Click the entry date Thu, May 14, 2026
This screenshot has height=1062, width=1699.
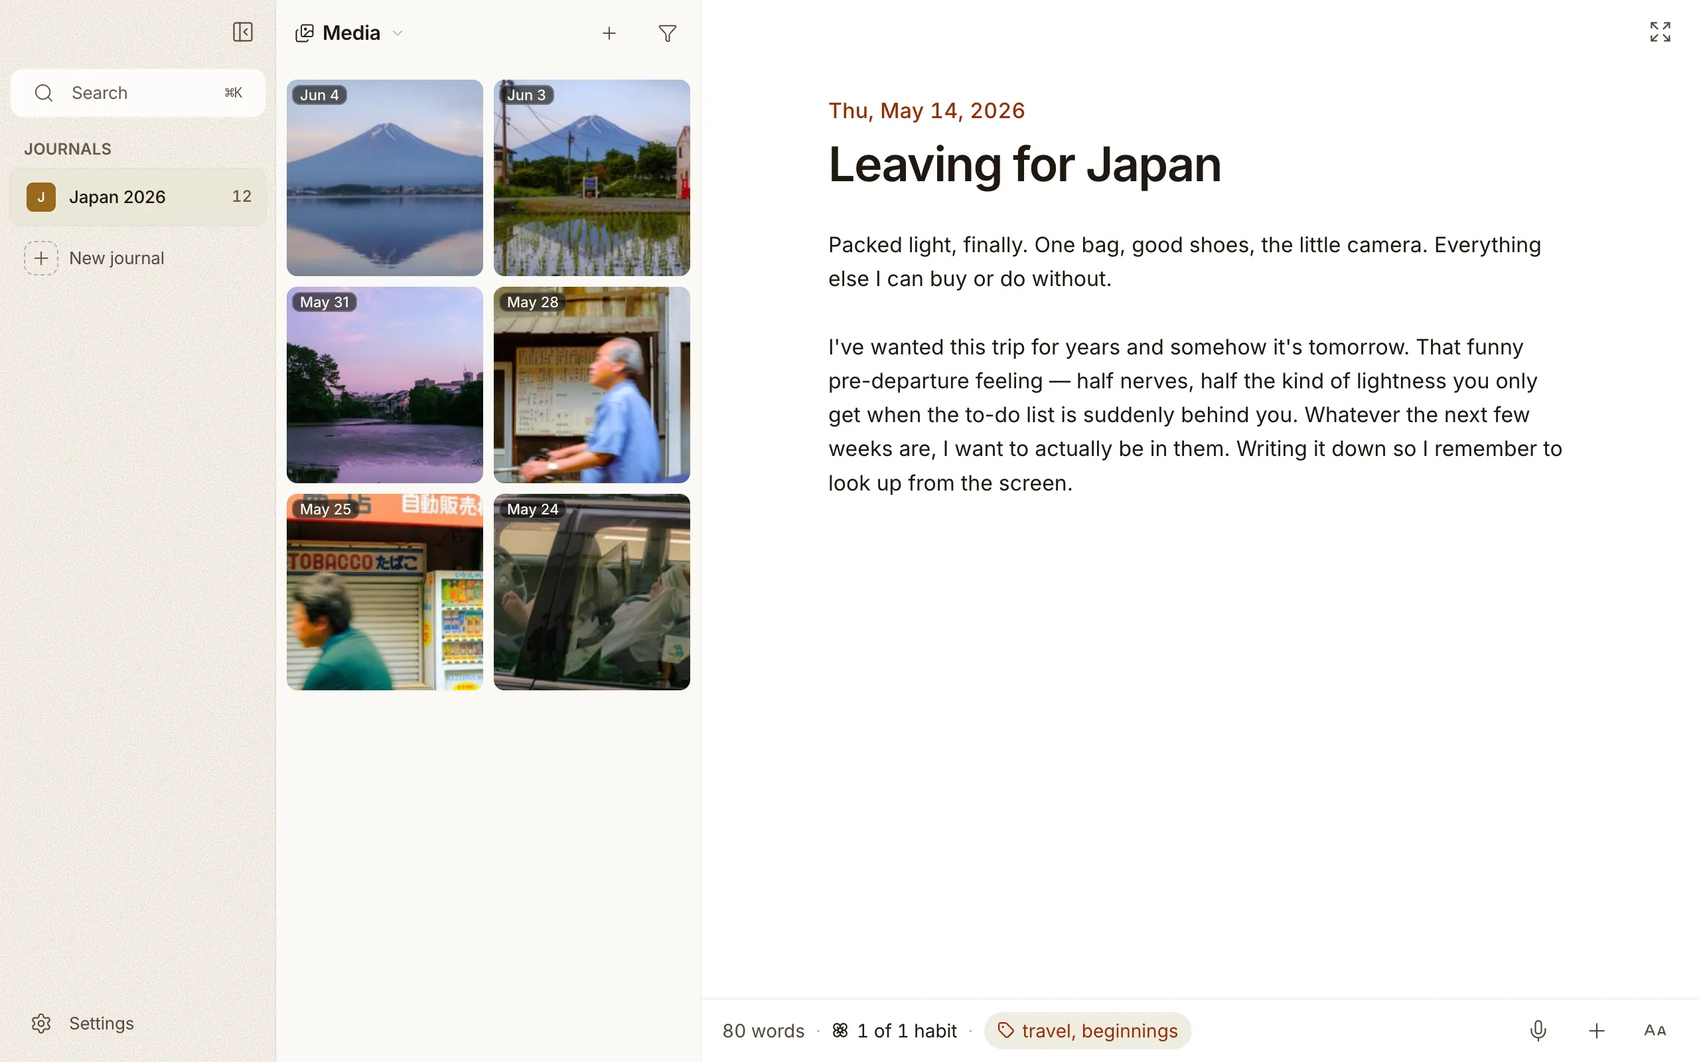pyautogui.click(x=926, y=110)
